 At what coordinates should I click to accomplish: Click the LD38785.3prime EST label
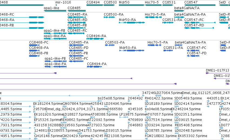pos(158,131)
